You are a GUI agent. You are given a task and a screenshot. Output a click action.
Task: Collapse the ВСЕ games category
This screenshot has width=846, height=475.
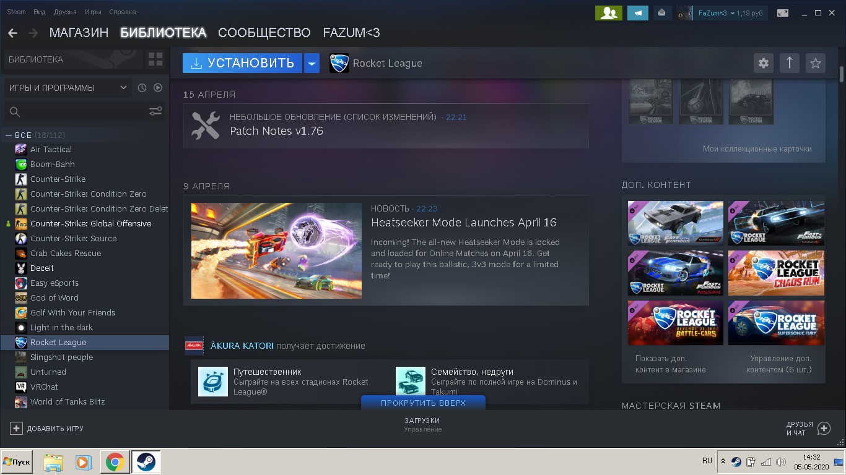pos(9,135)
